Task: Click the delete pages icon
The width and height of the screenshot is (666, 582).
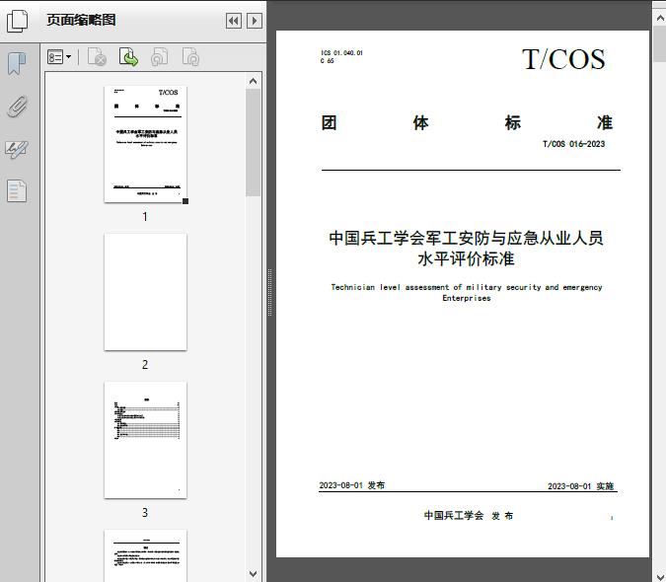Action: (97, 57)
